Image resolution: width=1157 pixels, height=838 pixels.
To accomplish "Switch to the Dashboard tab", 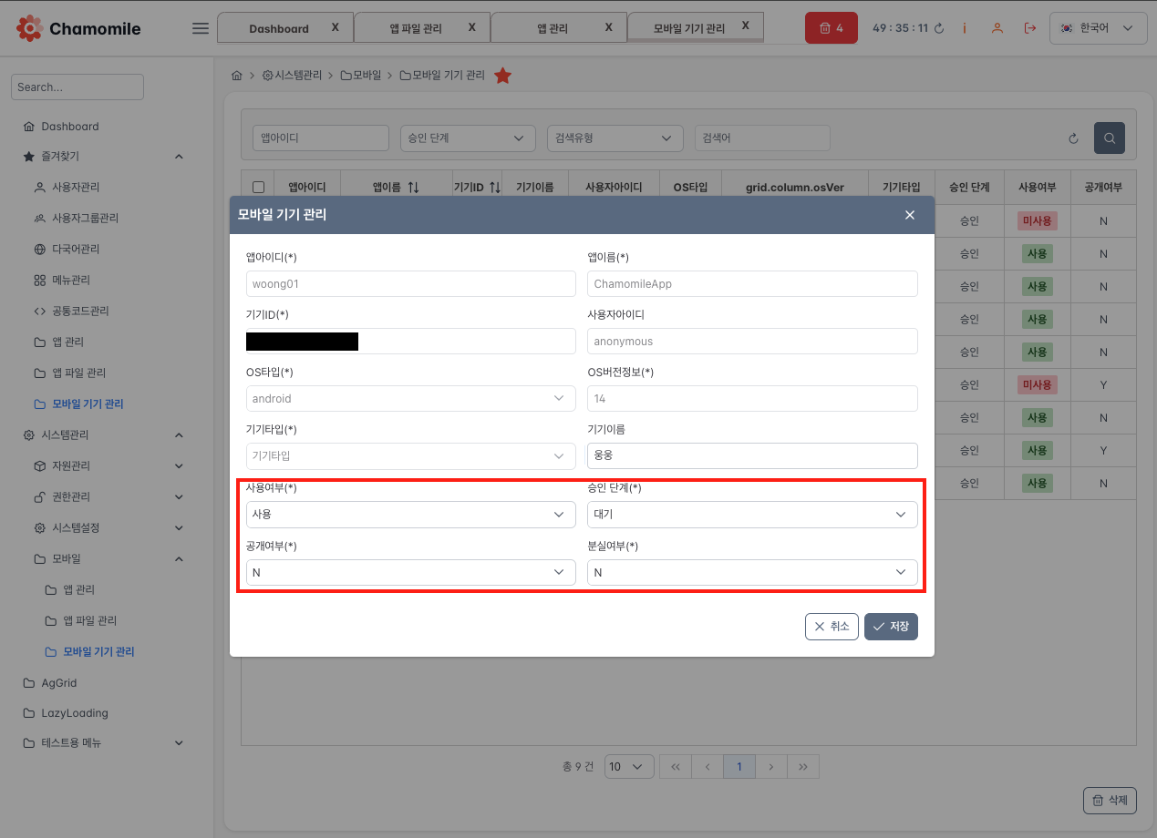I will (x=278, y=28).
